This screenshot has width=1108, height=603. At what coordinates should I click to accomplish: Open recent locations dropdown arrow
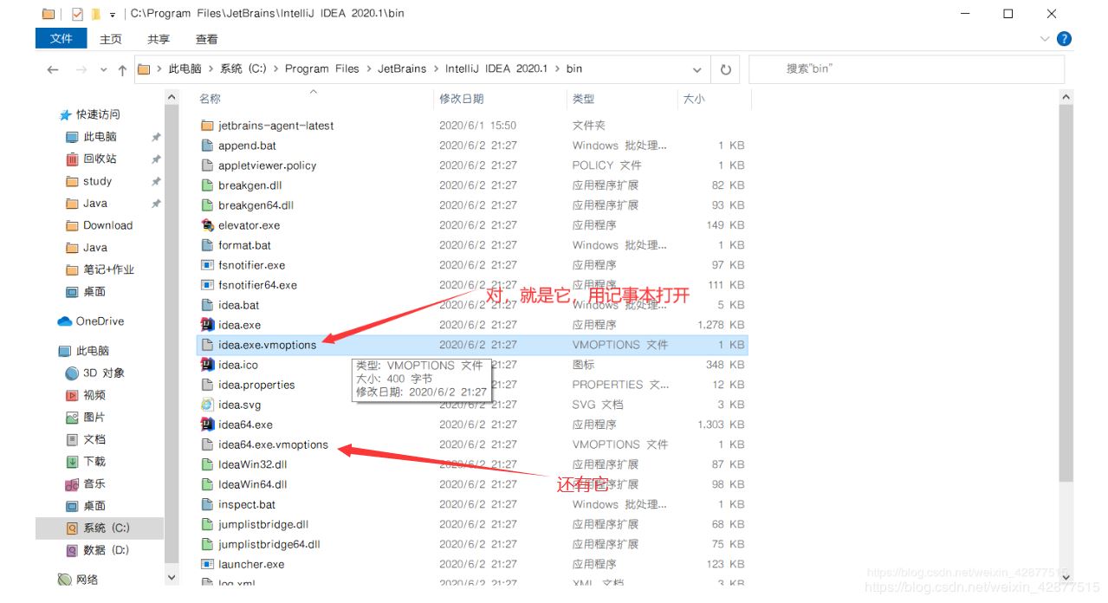pyautogui.click(x=104, y=69)
